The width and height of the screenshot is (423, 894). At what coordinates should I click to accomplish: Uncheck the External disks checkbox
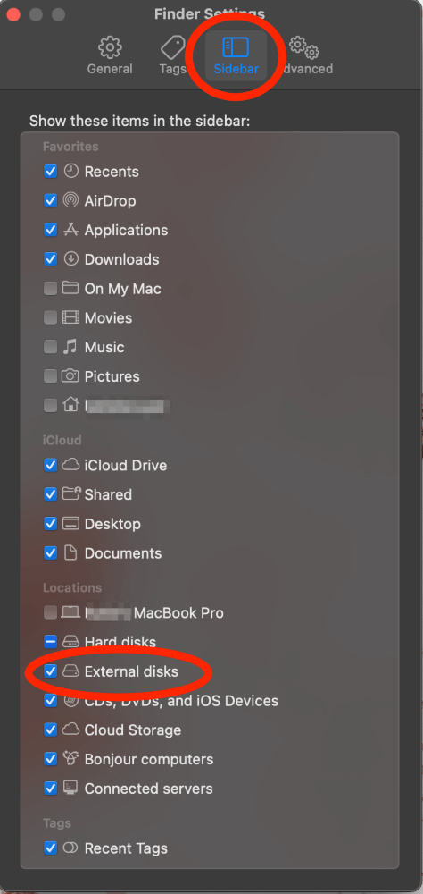tap(51, 671)
